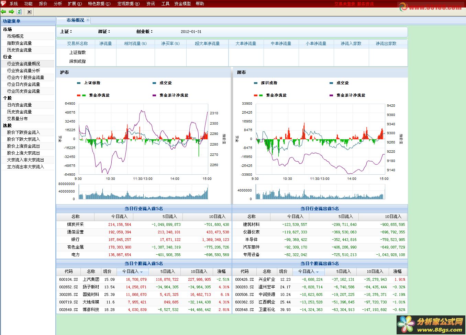
Task: Open the 资讯 menu
Action: (x=151, y=4)
